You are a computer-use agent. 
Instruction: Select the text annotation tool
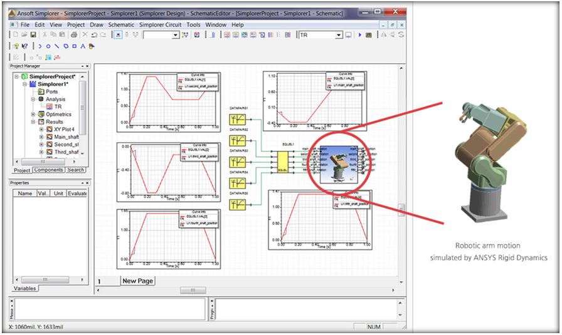pos(83,46)
